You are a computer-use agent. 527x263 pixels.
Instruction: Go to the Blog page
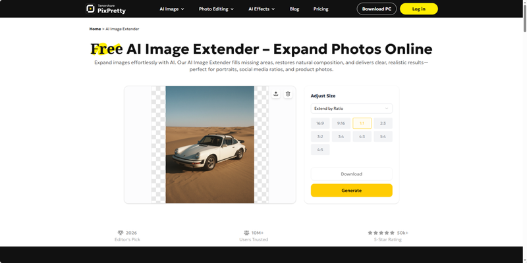point(294,9)
